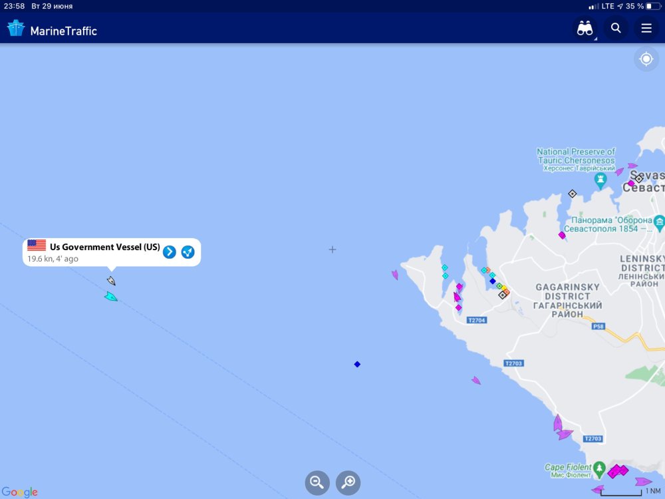Open the MarineTraffic logo home
Screen dimensions: 665x499
point(52,30)
